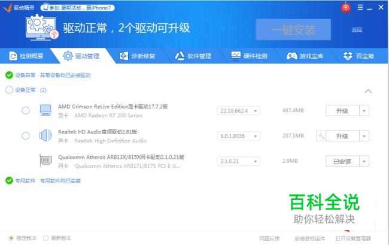Click 升级 for AMD Crimson driver
This screenshot has height=245, width=389.
click(342, 111)
